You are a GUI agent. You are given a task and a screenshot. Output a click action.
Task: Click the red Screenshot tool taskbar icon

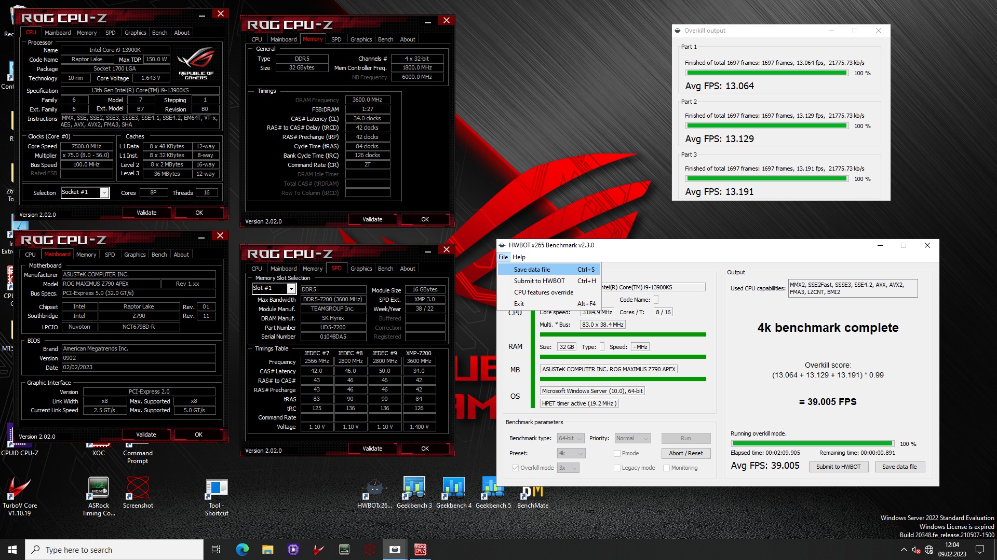coord(369,550)
